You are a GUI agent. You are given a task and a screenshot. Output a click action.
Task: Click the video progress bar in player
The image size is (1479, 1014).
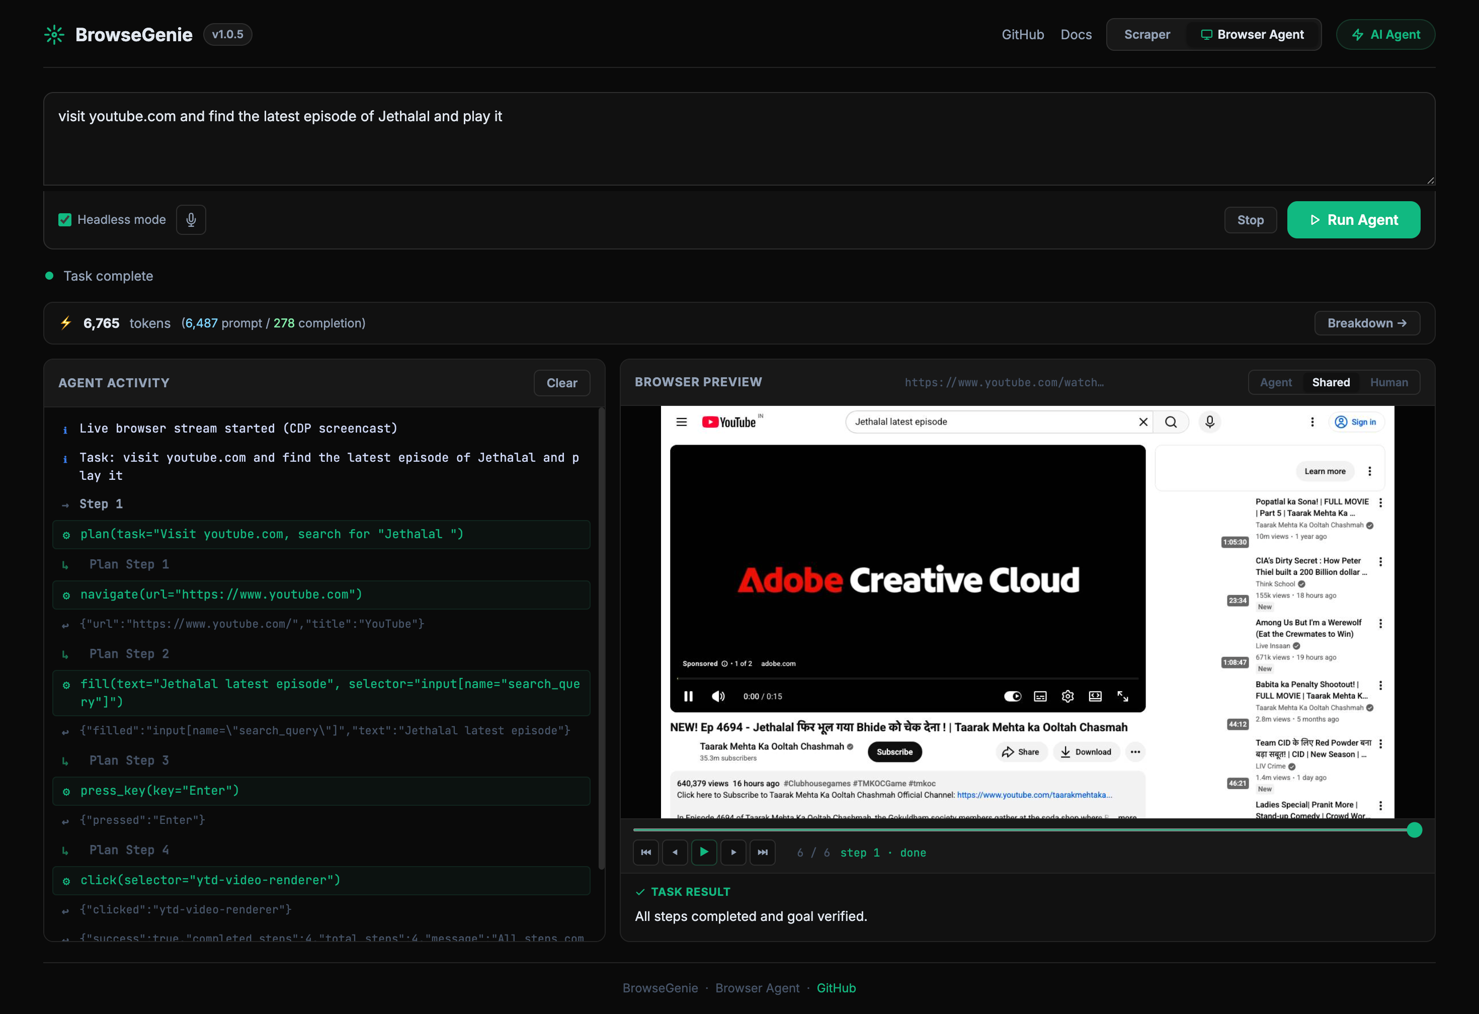[907, 679]
